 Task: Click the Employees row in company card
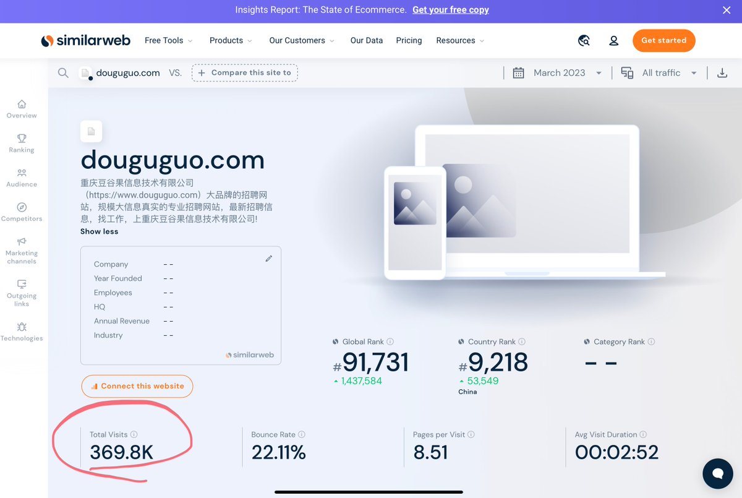pyautogui.click(x=134, y=293)
